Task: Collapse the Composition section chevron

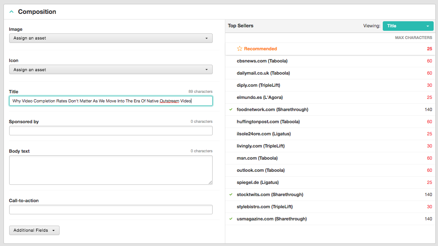Action: 11,12
